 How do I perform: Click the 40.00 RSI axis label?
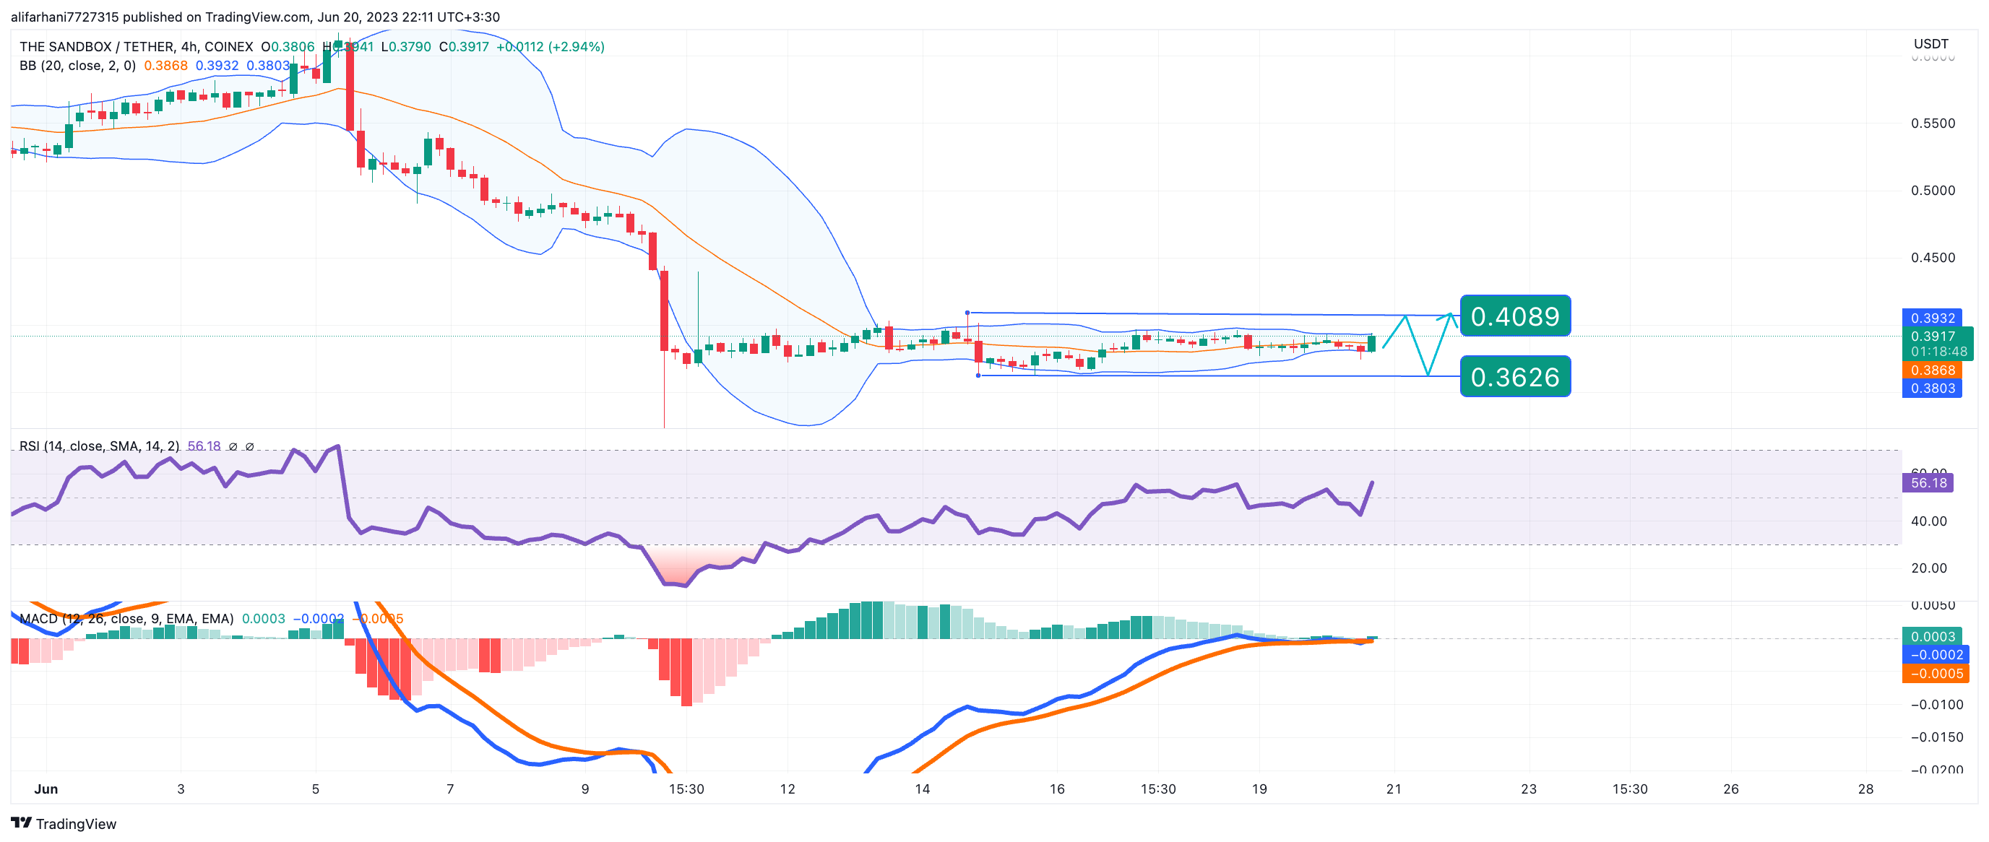pyautogui.click(x=1928, y=521)
